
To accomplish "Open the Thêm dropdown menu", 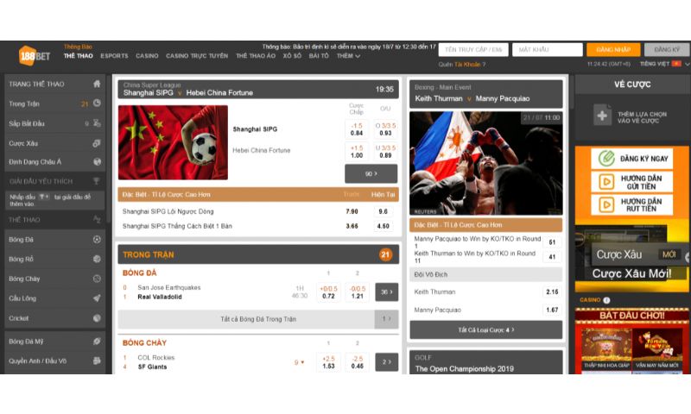I will click(348, 56).
